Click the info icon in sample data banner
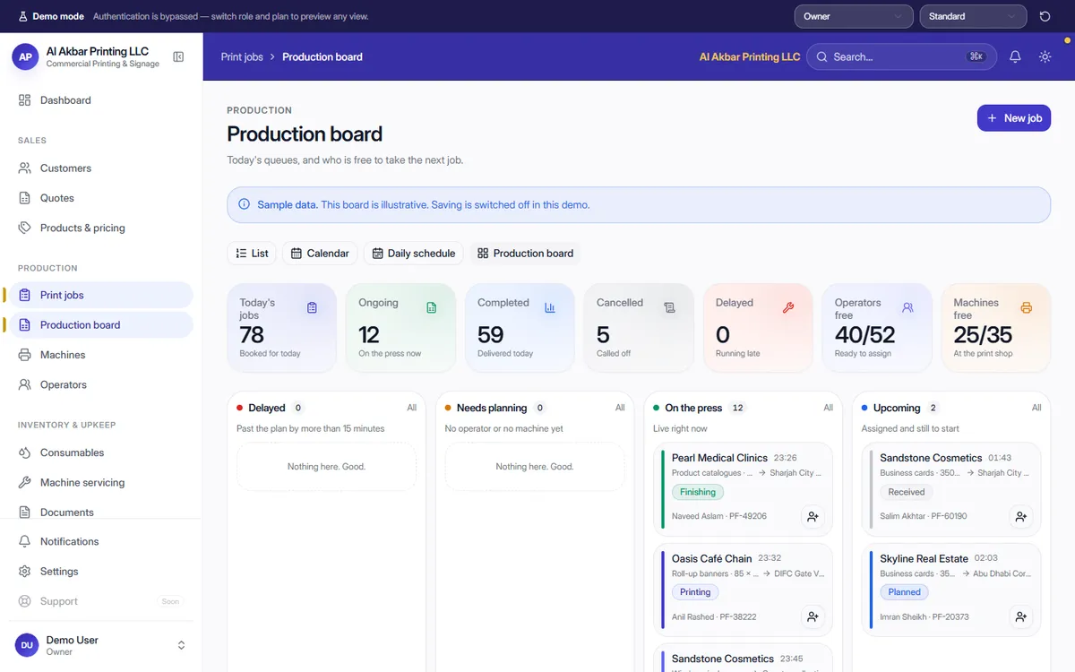Screen dimensions: 1075x672 [x=245, y=204]
